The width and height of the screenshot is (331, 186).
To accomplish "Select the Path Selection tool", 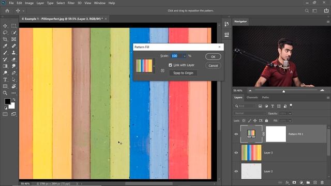I will (14, 80).
